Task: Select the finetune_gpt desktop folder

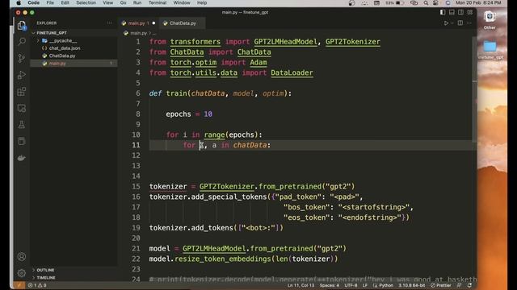Action: pyautogui.click(x=490, y=50)
